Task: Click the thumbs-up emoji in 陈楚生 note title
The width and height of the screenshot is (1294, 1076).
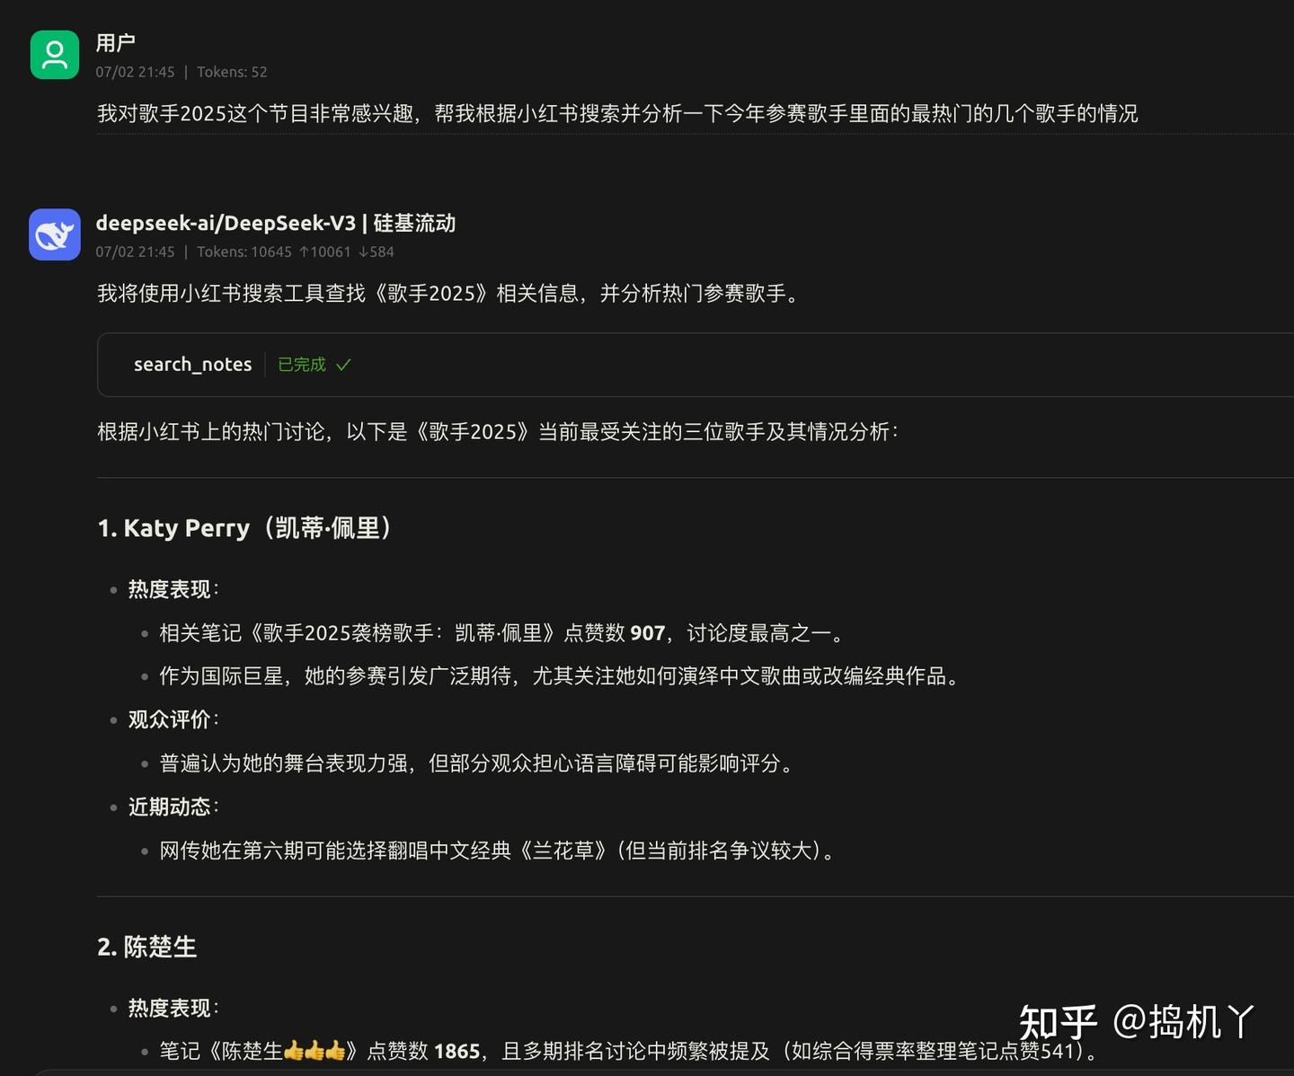Action: [x=315, y=1050]
